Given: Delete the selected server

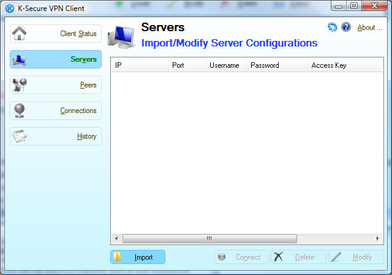Looking at the screenshot, I should (x=298, y=257).
